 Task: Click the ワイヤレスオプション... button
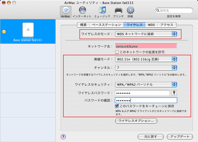(136, 121)
